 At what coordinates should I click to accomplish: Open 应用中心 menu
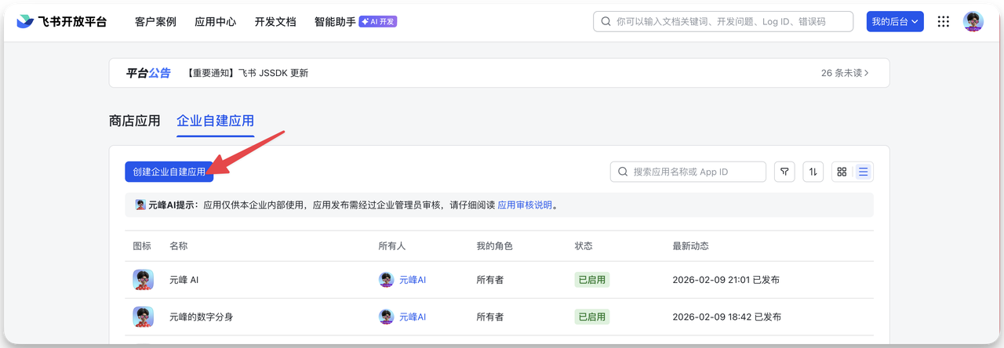(215, 22)
